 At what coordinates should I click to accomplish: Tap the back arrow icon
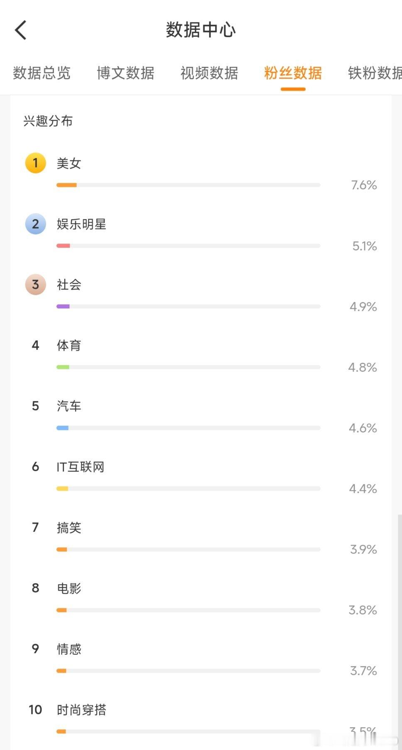[x=21, y=30]
